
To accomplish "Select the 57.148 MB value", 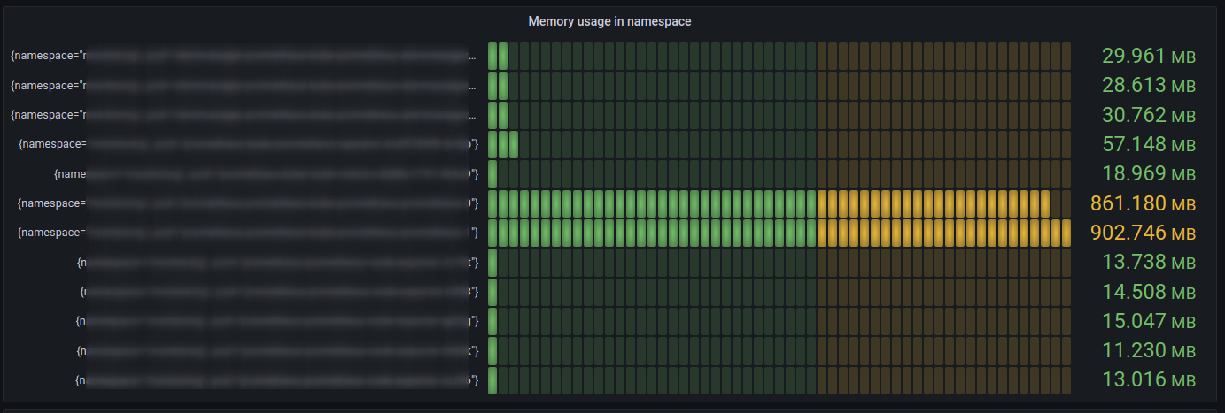I will point(1149,144).
